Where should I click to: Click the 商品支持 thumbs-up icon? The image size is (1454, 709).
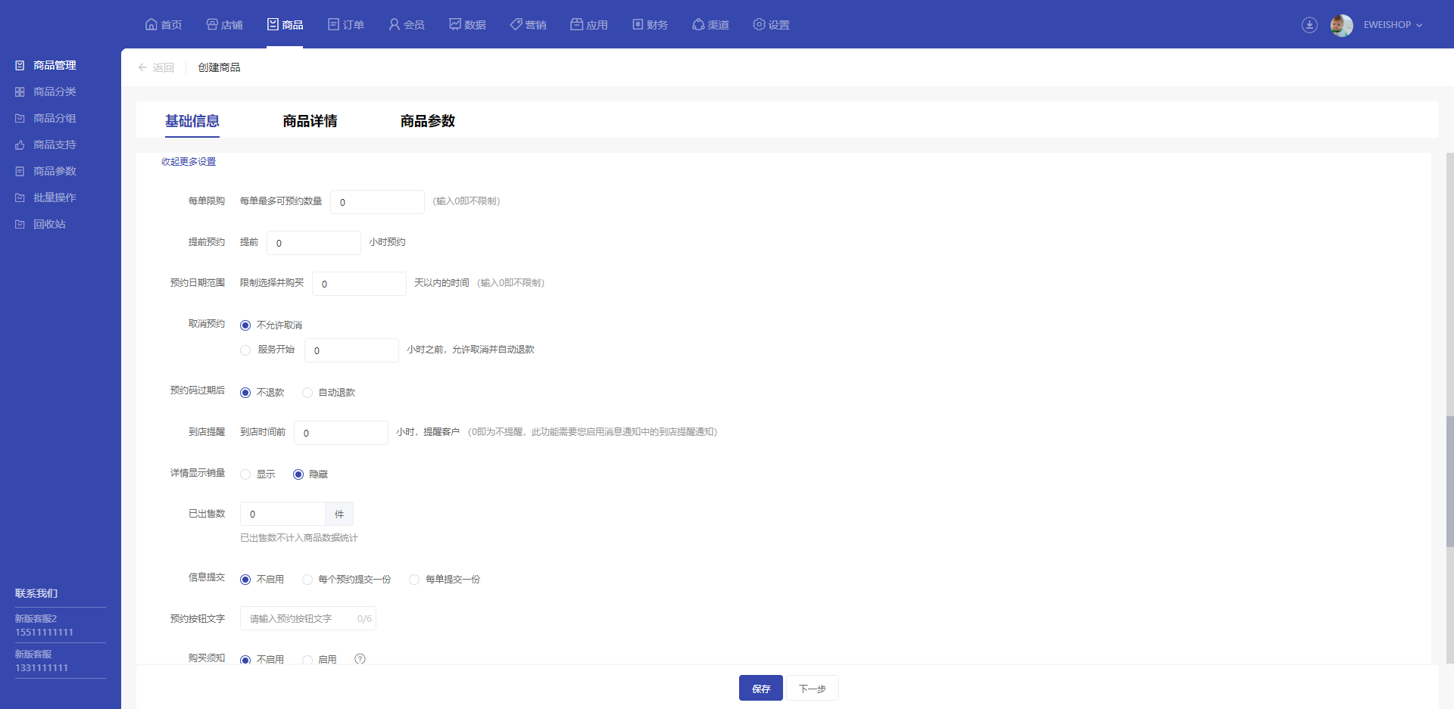pos(20,145)
